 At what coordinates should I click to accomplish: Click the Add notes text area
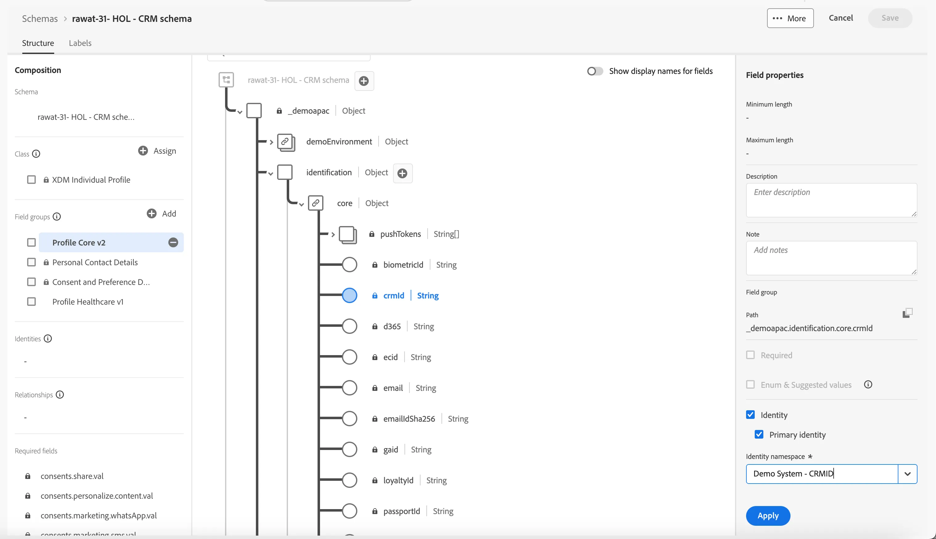tap(831, 258)
